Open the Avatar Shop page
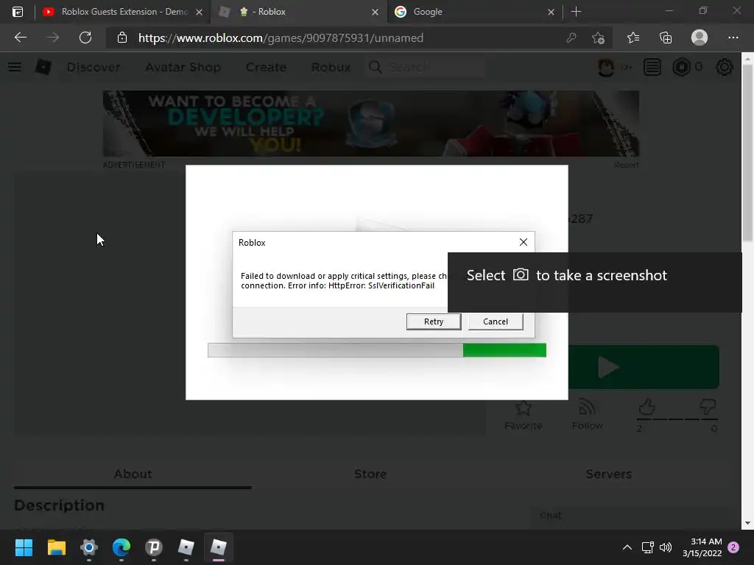The image size is (754, 565). (183, 67)
